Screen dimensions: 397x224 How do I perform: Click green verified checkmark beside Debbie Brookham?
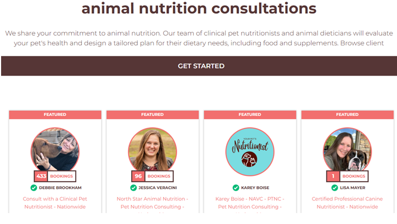coord(34,188)
